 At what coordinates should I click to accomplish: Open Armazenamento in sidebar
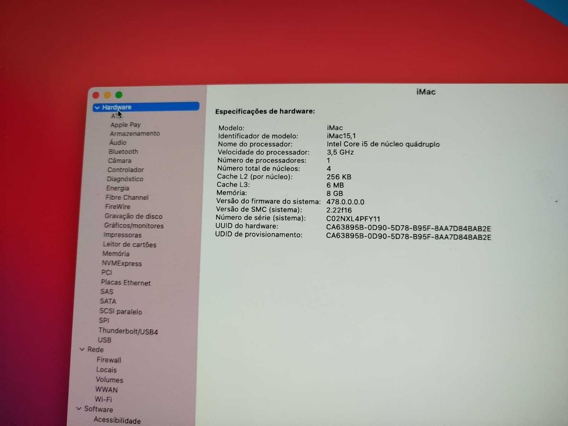click(x=135, y=133)
